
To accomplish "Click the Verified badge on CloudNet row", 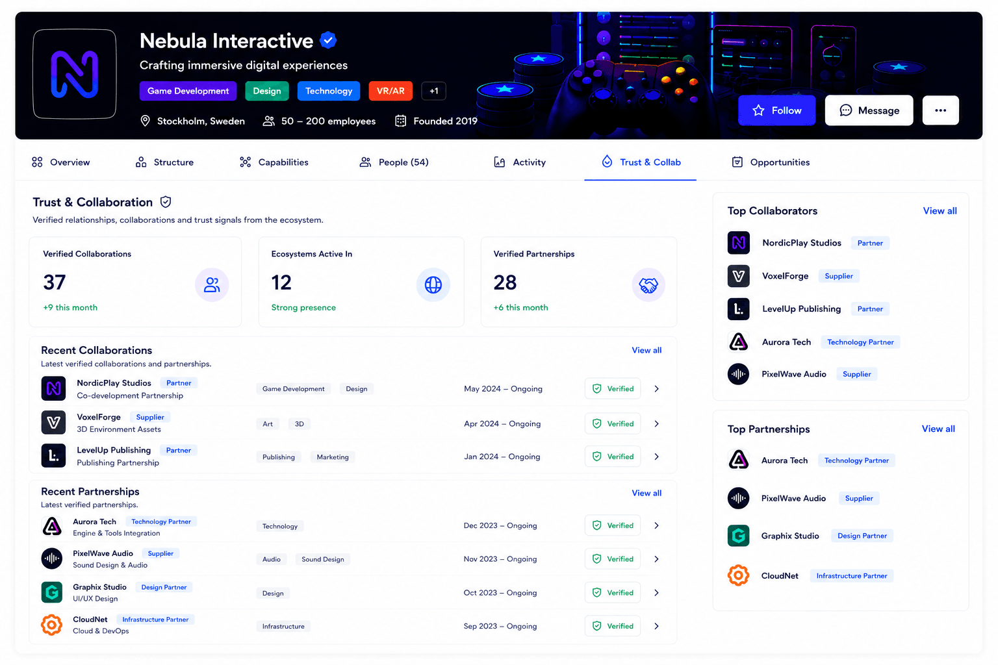I will click(613, 626).
